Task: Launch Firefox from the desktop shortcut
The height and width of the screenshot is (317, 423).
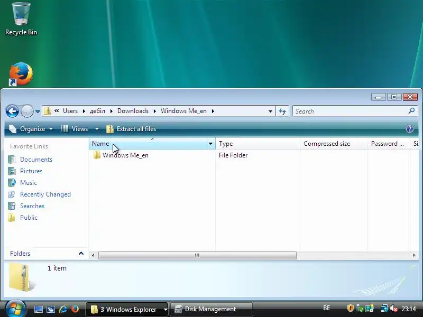Action: (21, 74)
